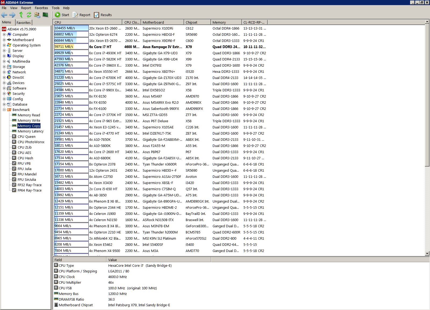Click the green Up arrow icon
The width and height of the screenshot is (430, 310).
tap(21, 15)
